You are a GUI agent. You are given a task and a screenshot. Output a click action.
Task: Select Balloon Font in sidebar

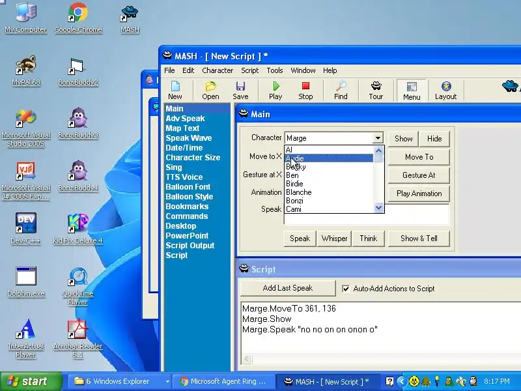(188, 187)
